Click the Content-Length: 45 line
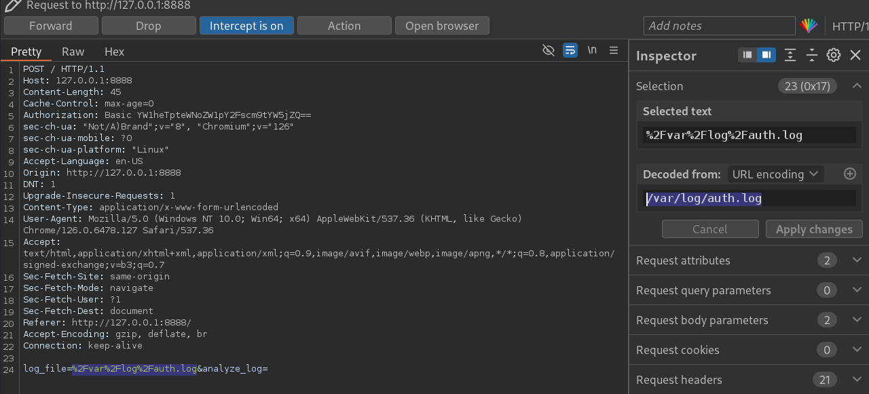869x394 pixels. 72,92
